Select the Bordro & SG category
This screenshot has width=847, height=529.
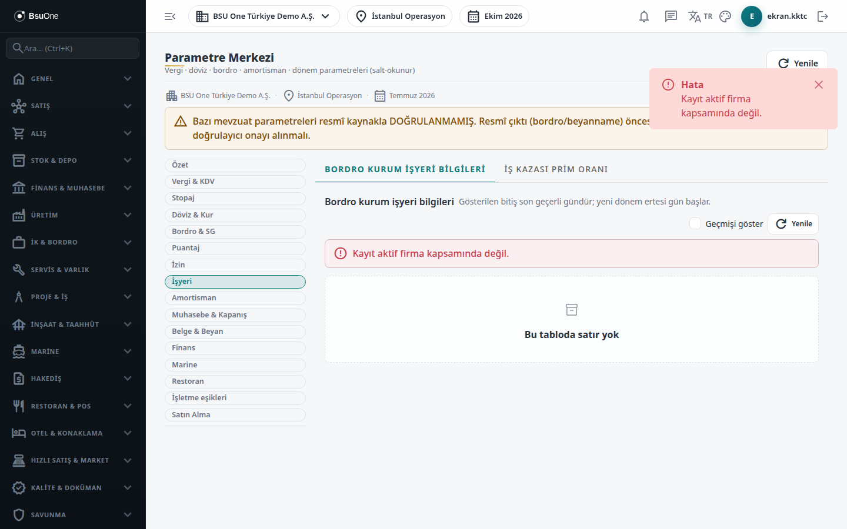tap(235, 232)
